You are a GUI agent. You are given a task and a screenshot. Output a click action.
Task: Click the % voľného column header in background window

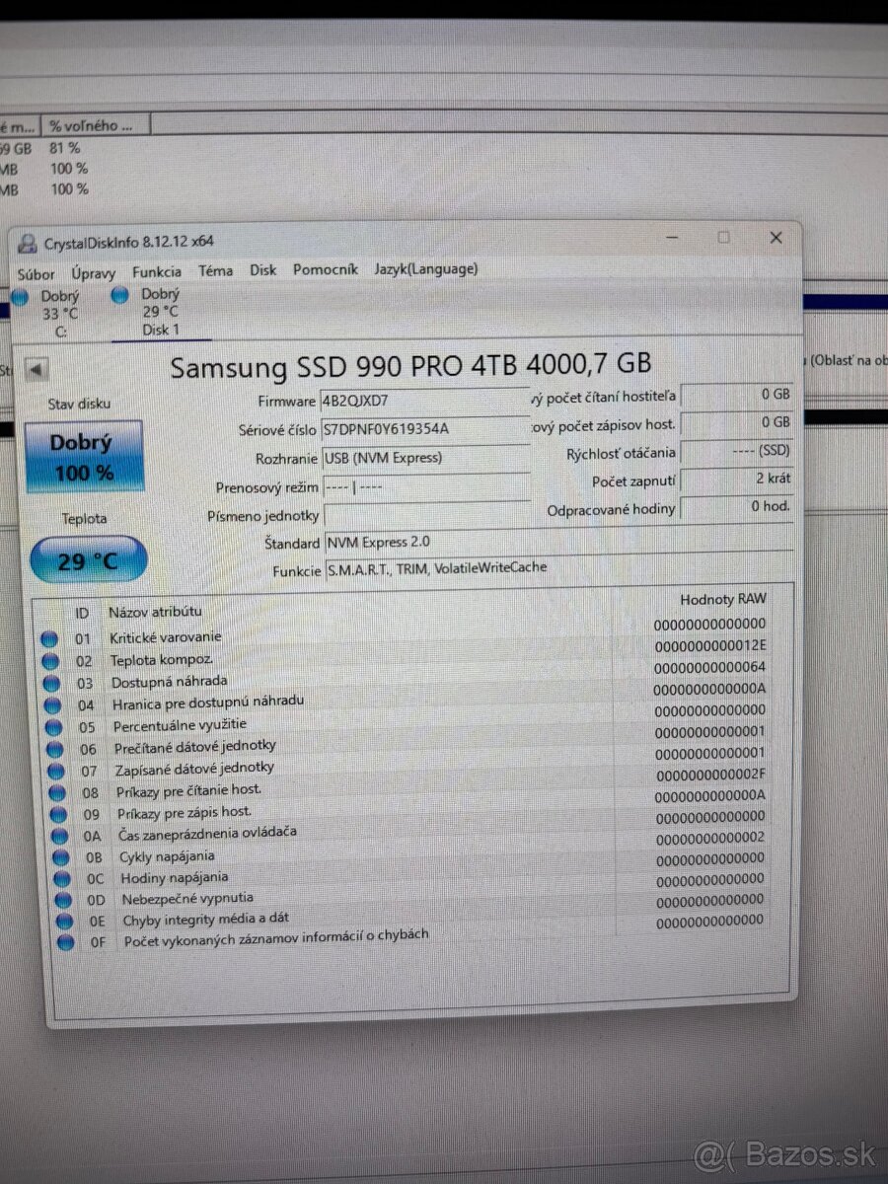[x=97, y=125]
